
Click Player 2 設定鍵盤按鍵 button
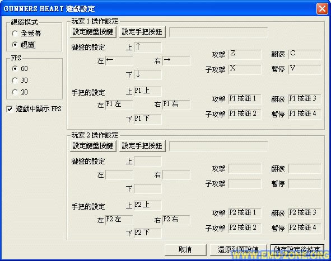93,146
